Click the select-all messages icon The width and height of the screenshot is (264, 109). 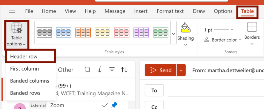[x=87, y=69]
